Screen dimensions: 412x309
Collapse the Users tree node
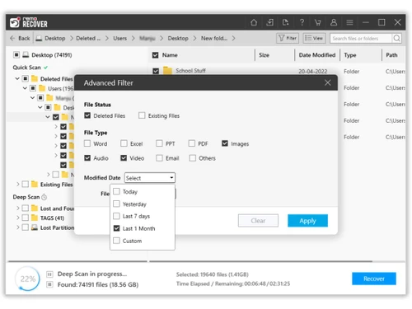[25, 88]
